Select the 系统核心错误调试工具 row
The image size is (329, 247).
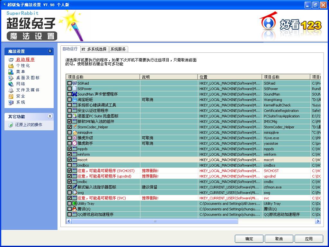tap(193, 105)
